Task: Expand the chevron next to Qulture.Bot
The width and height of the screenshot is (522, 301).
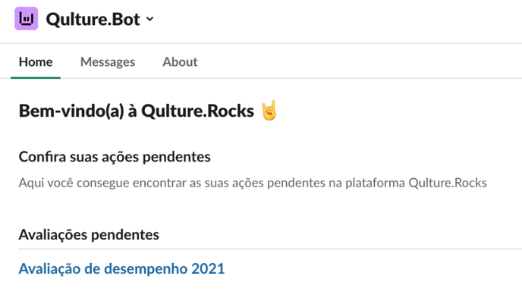Action: click(x=150, y=19)
